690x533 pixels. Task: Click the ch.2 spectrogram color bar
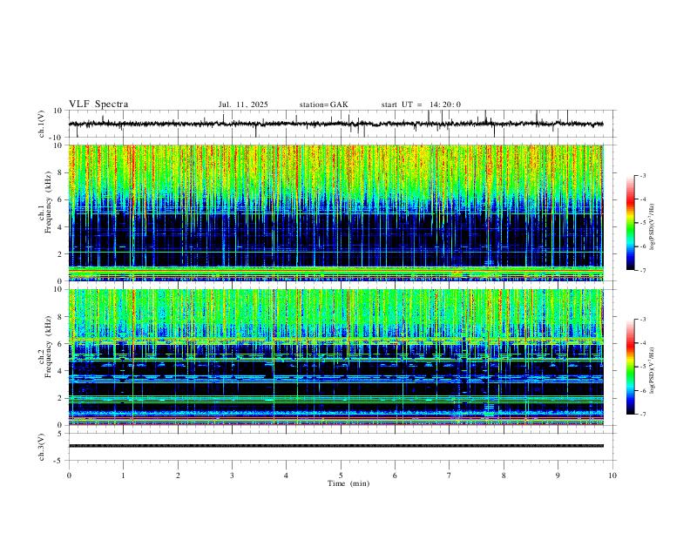pos(631,367)
